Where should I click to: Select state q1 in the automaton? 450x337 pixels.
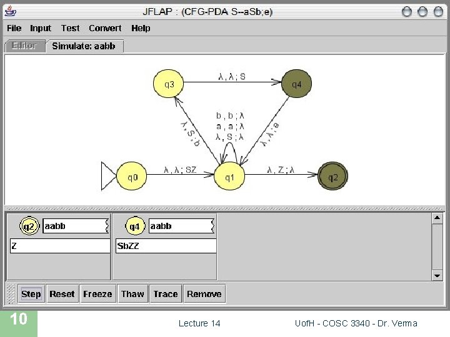coord(229,176)
